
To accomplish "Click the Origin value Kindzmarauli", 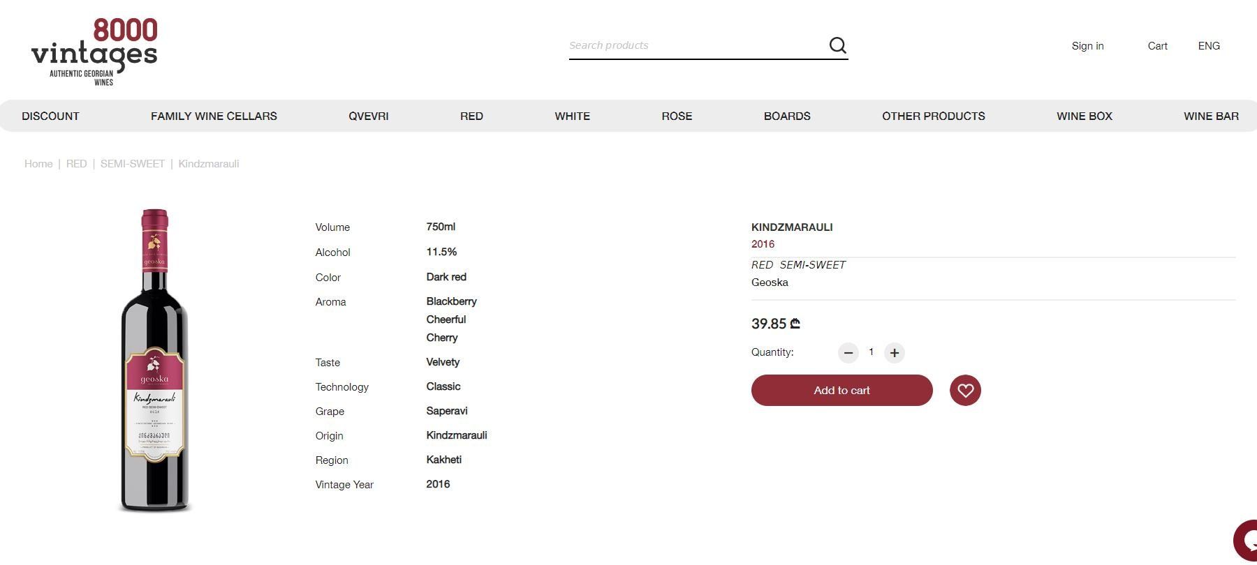I will point(457,435).
